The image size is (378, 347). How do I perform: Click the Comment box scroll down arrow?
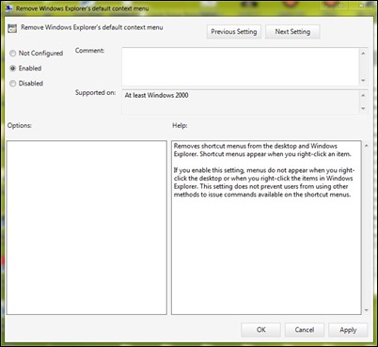(363, 81)
